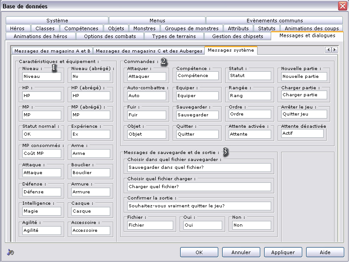
Task: Close the Base de données window
Action: point(342,6)
